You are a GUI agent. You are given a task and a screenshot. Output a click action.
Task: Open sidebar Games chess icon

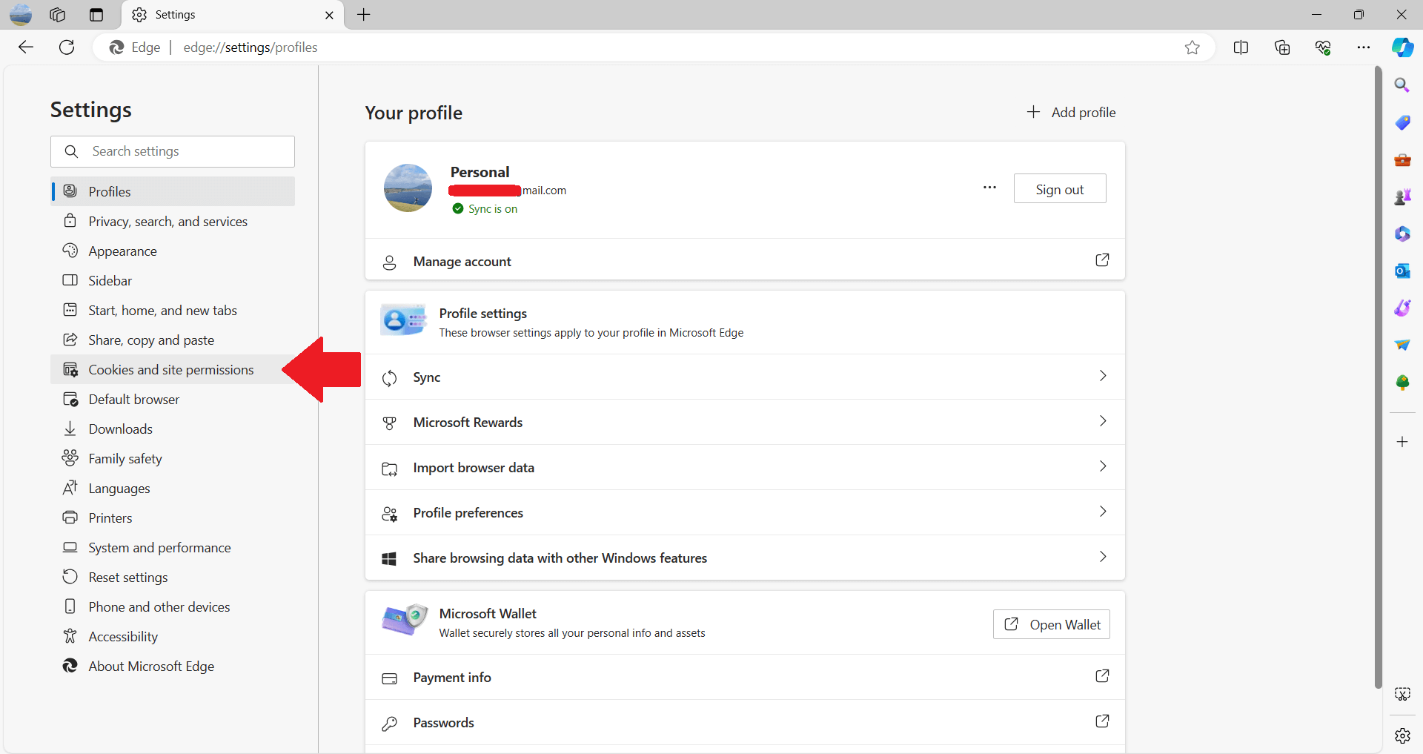[x=1402, y=196]
